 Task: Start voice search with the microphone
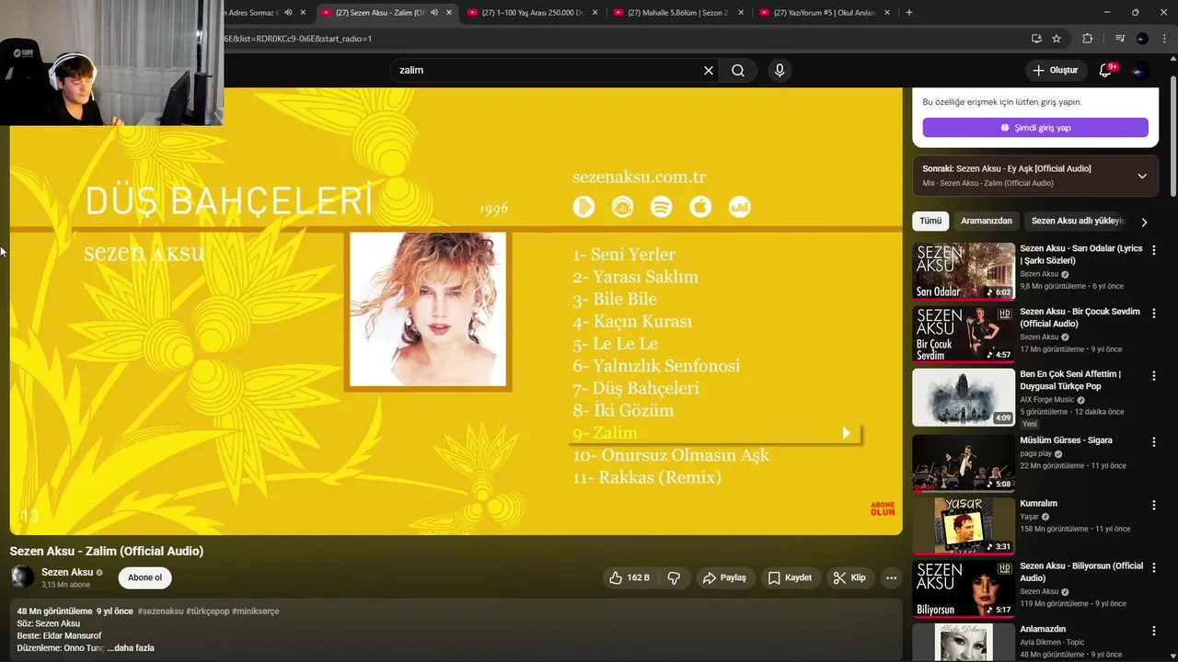(780, 71)
